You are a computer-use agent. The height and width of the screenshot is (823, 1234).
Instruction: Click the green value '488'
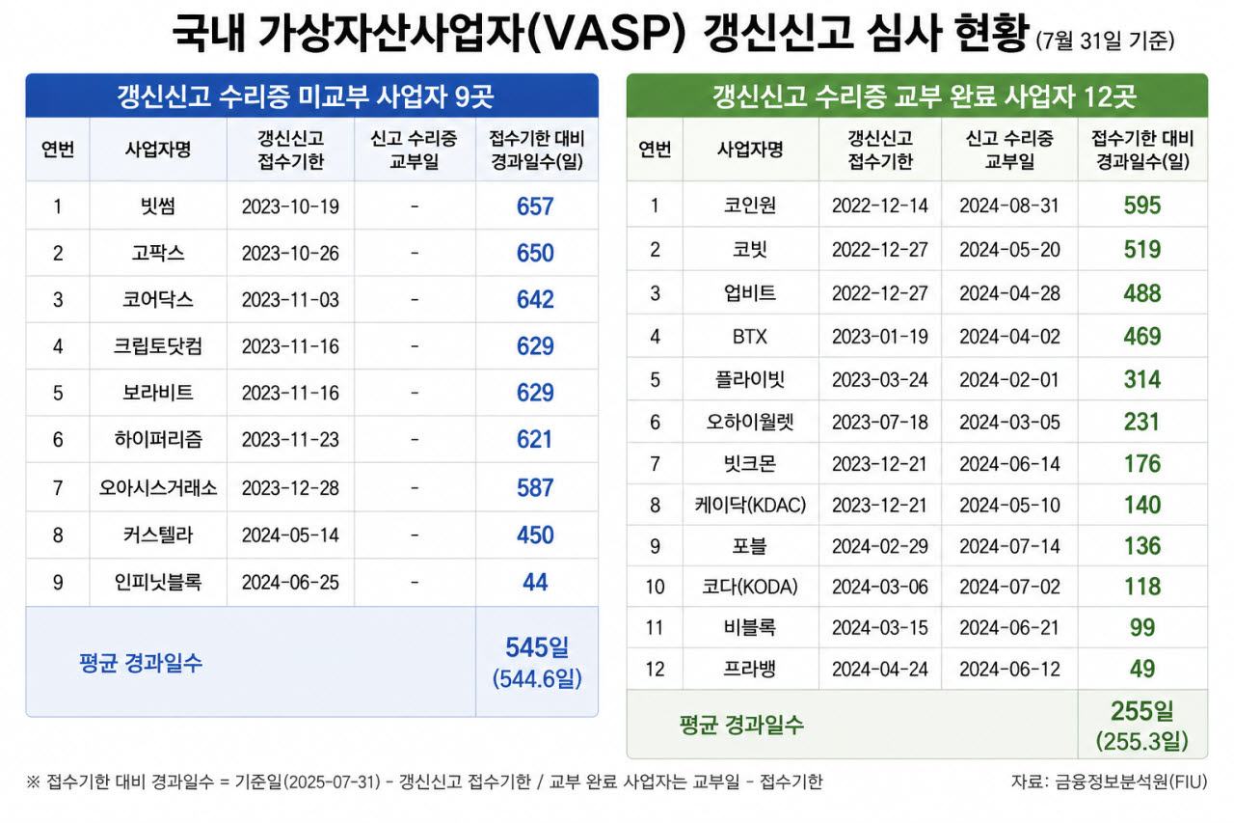point(1142,293)
